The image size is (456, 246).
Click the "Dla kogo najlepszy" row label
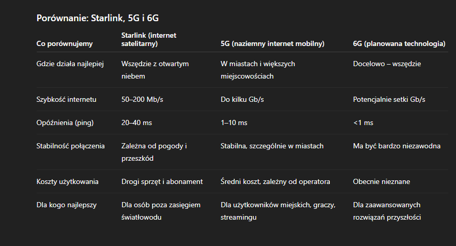tap(67, 205)
